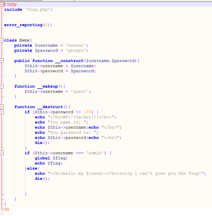Image resolution: width=212 pixels, height=216 pixels.
Task: Click the echo $flag; line
Action: click(x=49, y=163)
